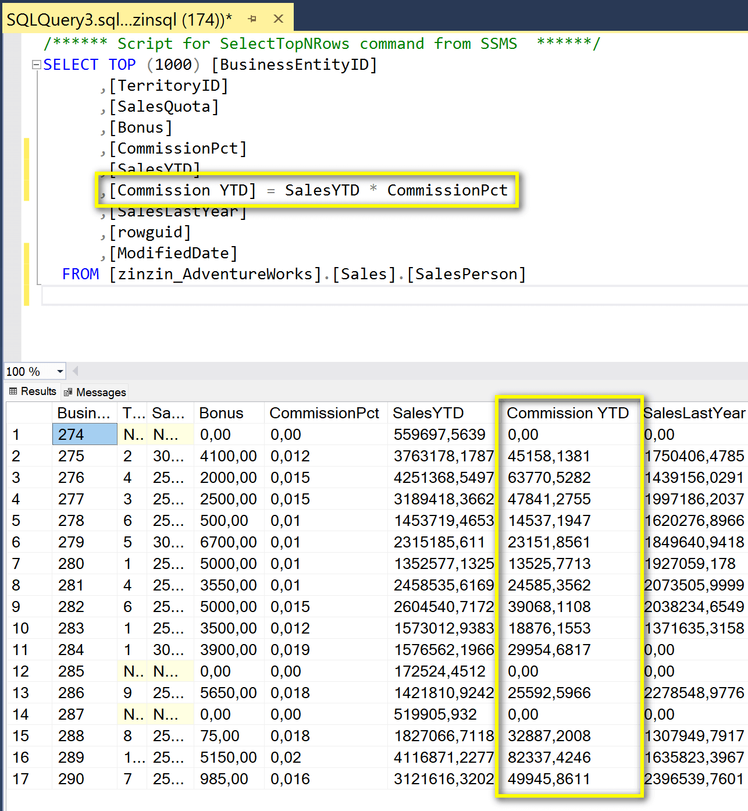This screenshot has height=811, width=748.
Task: Click Bonus value 4100,00
Action: 228,456
